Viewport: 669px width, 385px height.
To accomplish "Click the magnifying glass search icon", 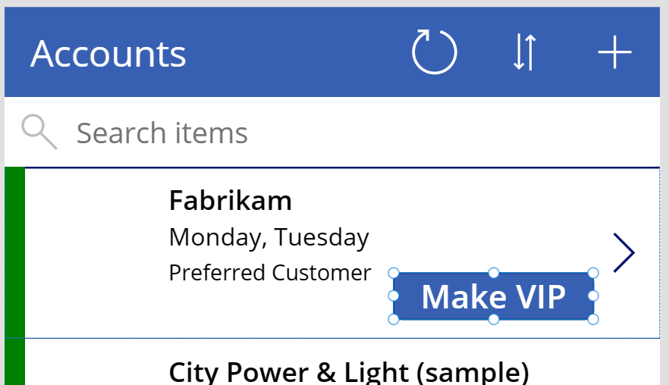I will coord(39,132).
